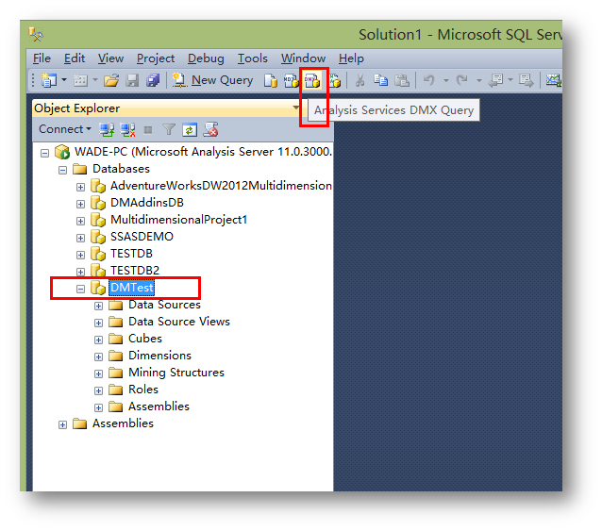The height and width of the screenshot is (531, 602).
Task: Expand the MultidimensionalProject1 database
Action: pos(80,221)
